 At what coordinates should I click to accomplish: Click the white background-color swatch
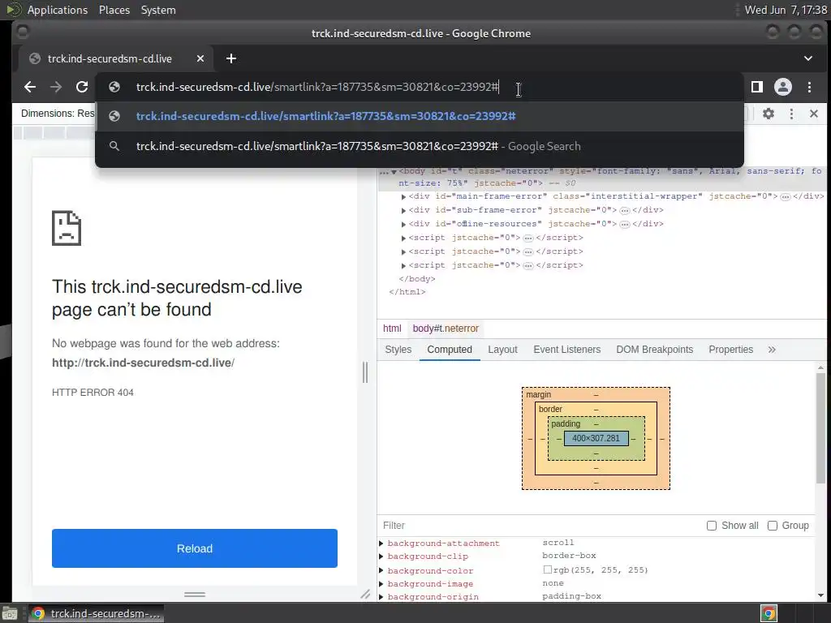click(x=548, y=569)
